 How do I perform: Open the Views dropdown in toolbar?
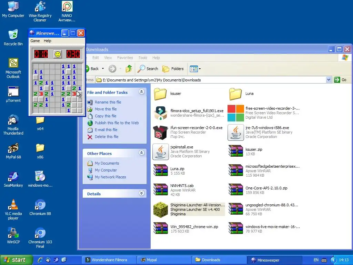pyautogui.click(x=195, y=69)
